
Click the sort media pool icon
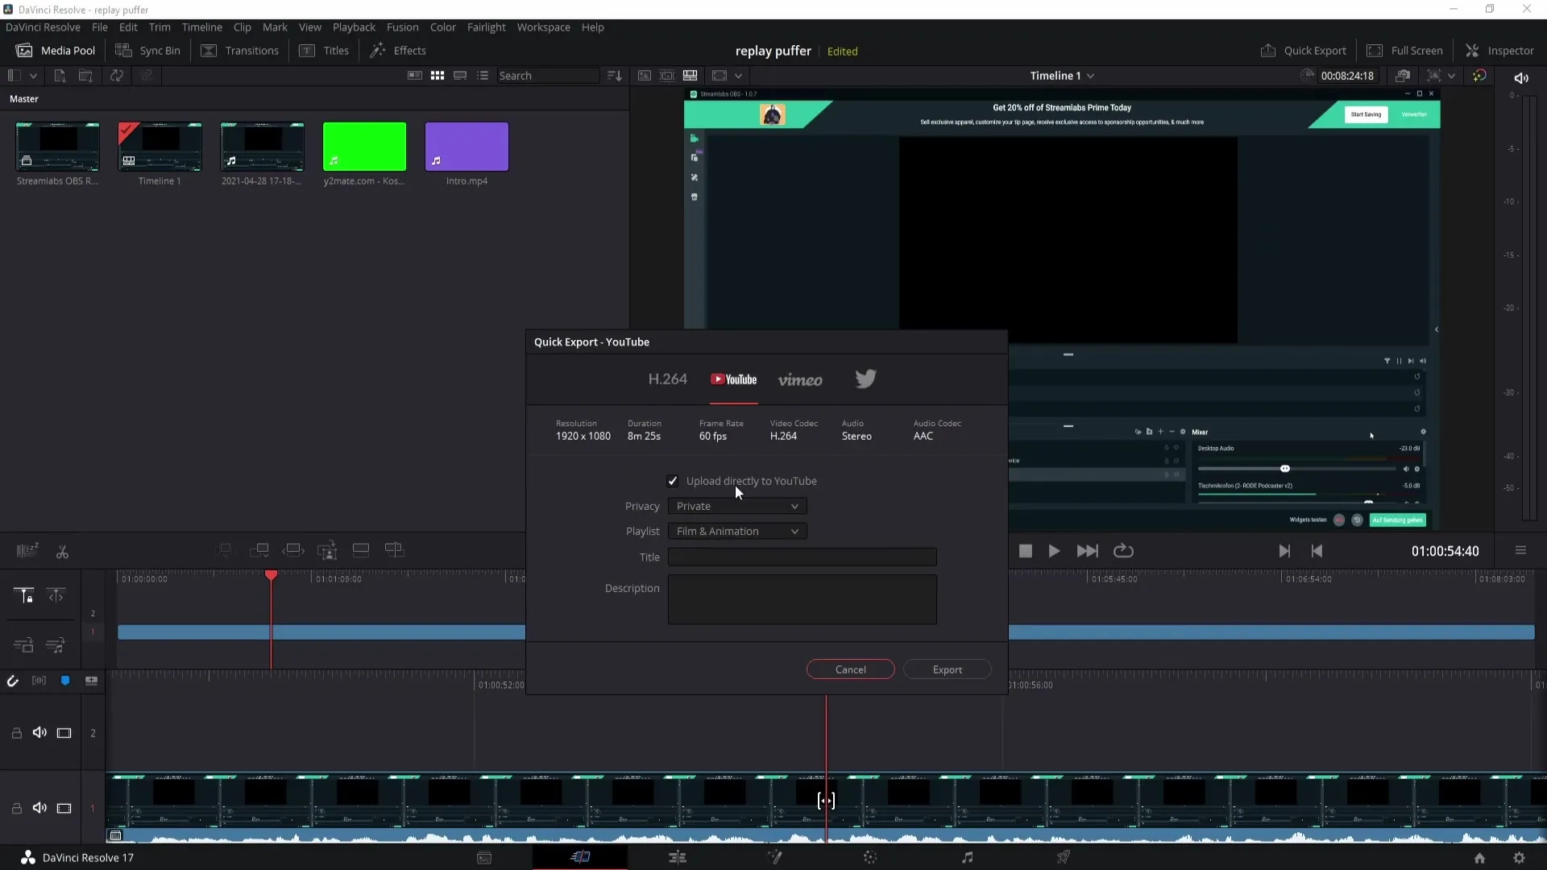(x=615, y=75)
